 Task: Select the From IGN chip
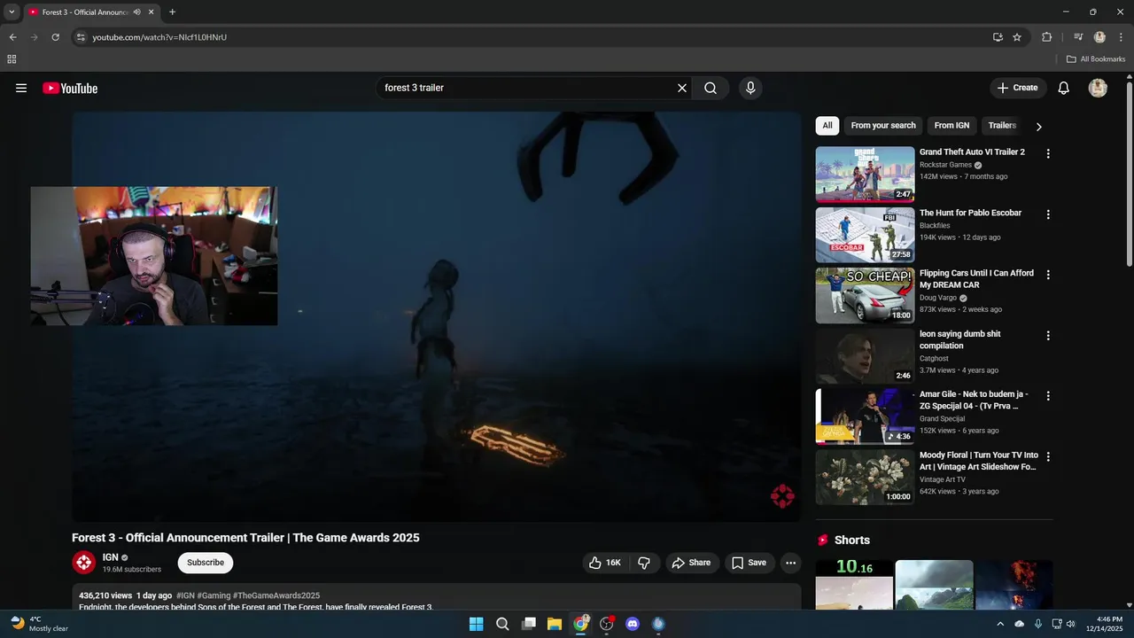pyautogui.click(x=951, y=126)
